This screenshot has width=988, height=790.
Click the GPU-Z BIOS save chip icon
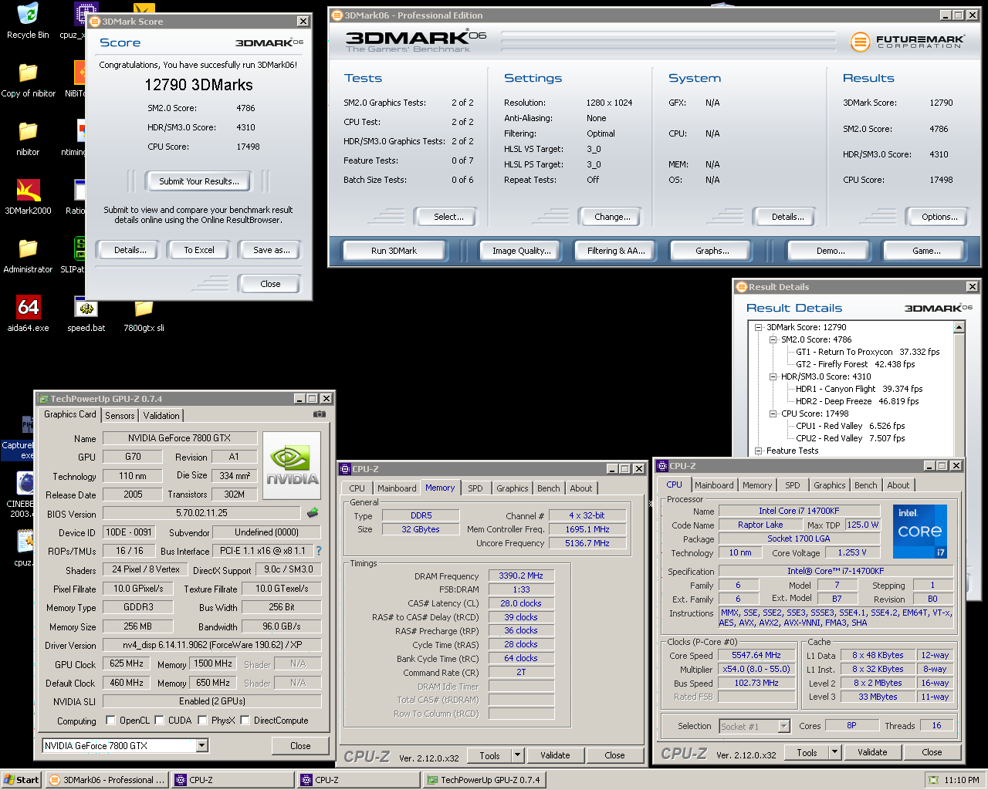click(313, 513)
